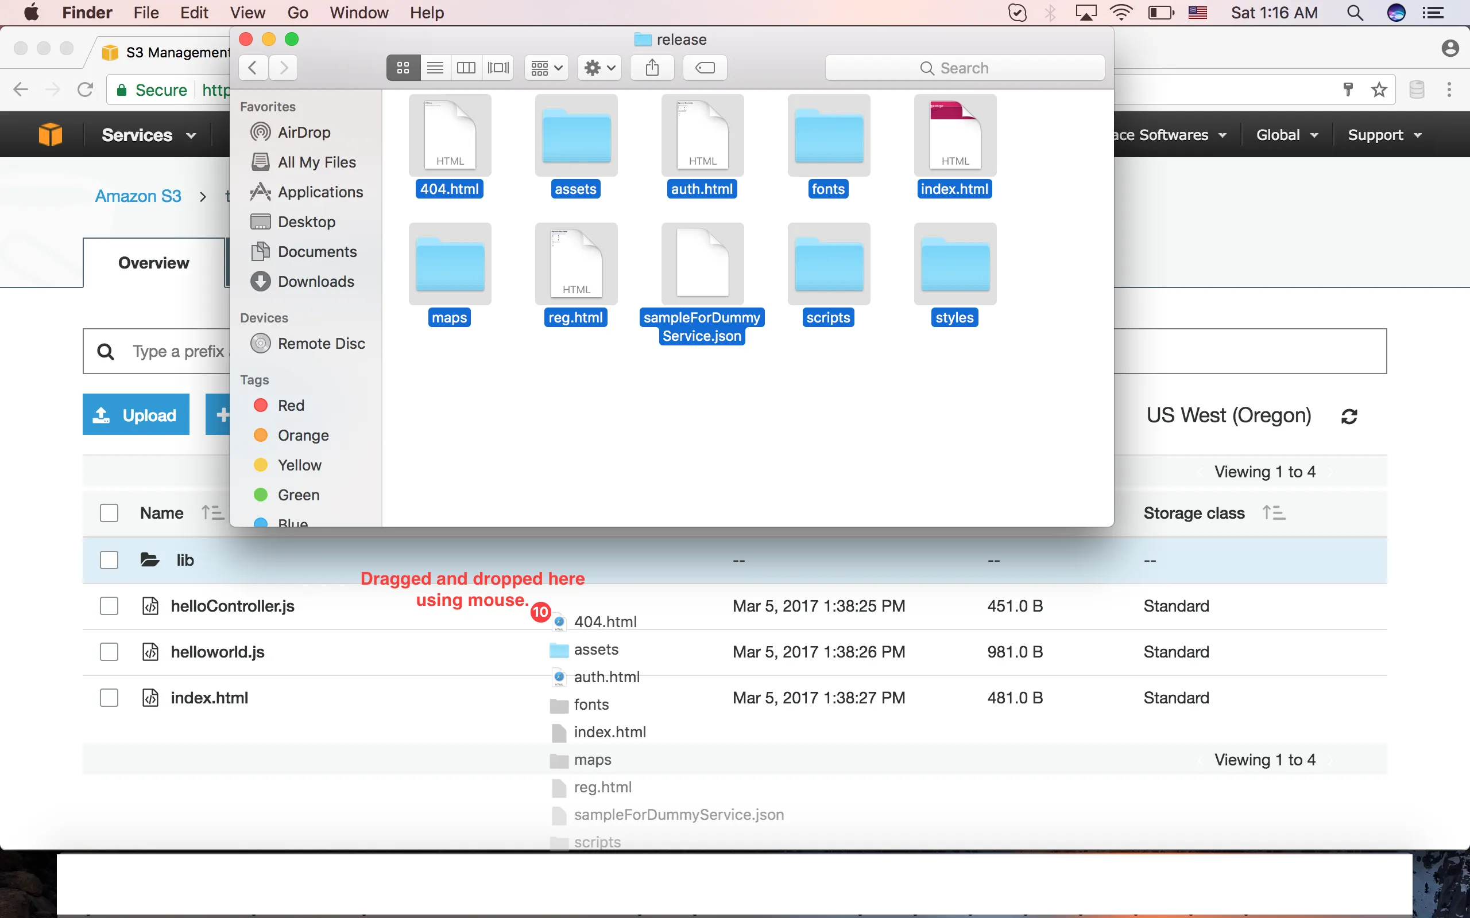The height and width of the screenshot is (918, 1470).
Task: Open the Finder Go menu
Action: (x=297, y=13)
